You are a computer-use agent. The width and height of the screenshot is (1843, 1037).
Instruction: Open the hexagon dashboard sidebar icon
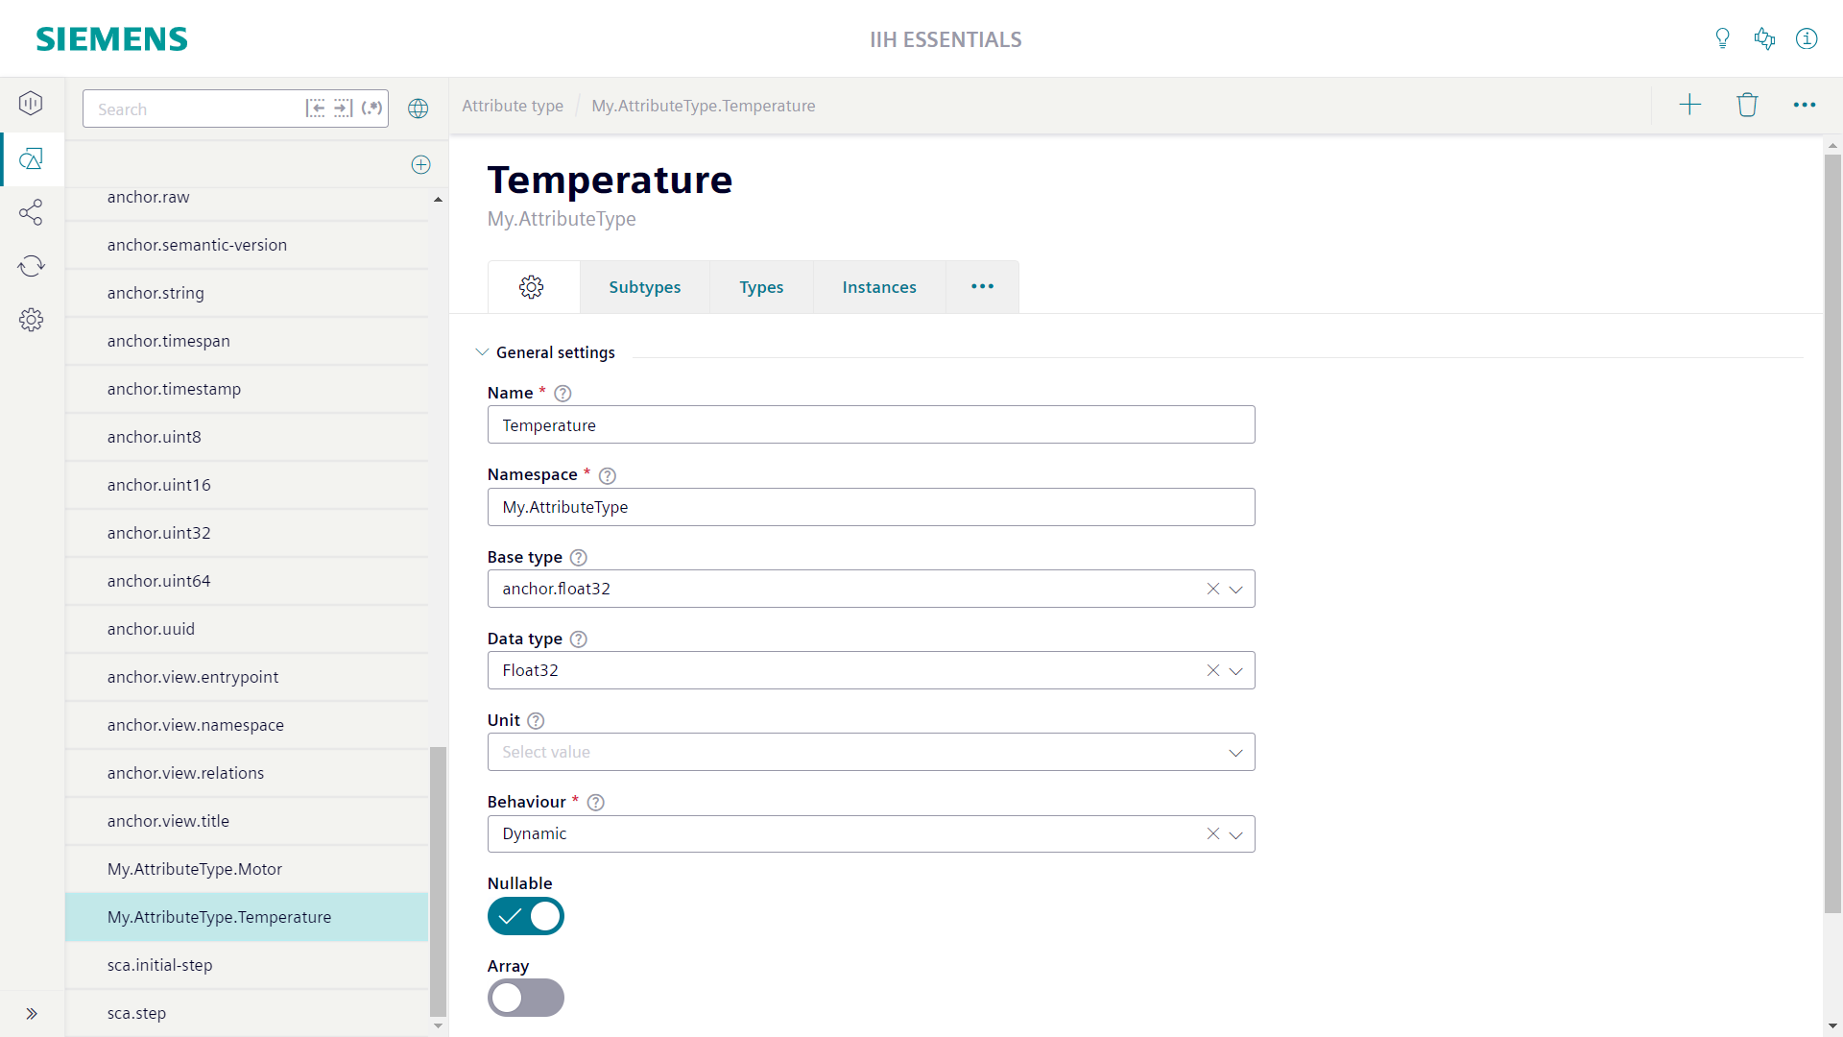click(31, 103)
